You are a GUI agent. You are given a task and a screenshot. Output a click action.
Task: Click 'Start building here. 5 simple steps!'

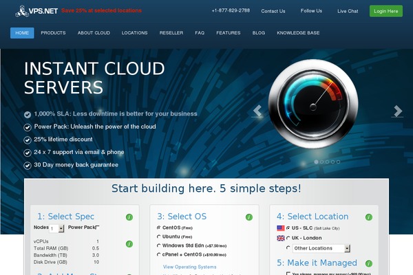(x=206, y=188)
